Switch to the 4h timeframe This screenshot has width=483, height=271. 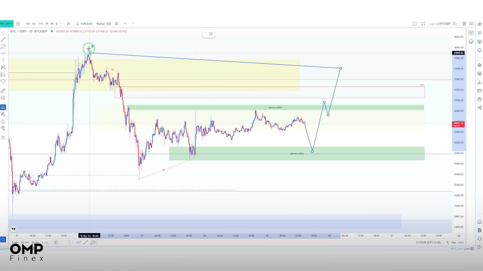point(52,24)
